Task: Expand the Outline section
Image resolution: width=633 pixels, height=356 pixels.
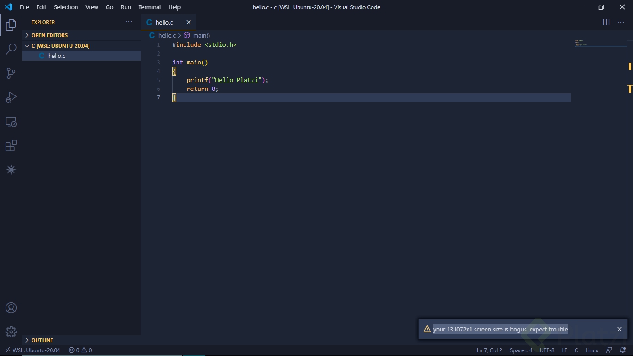Action: coord(82,340)
